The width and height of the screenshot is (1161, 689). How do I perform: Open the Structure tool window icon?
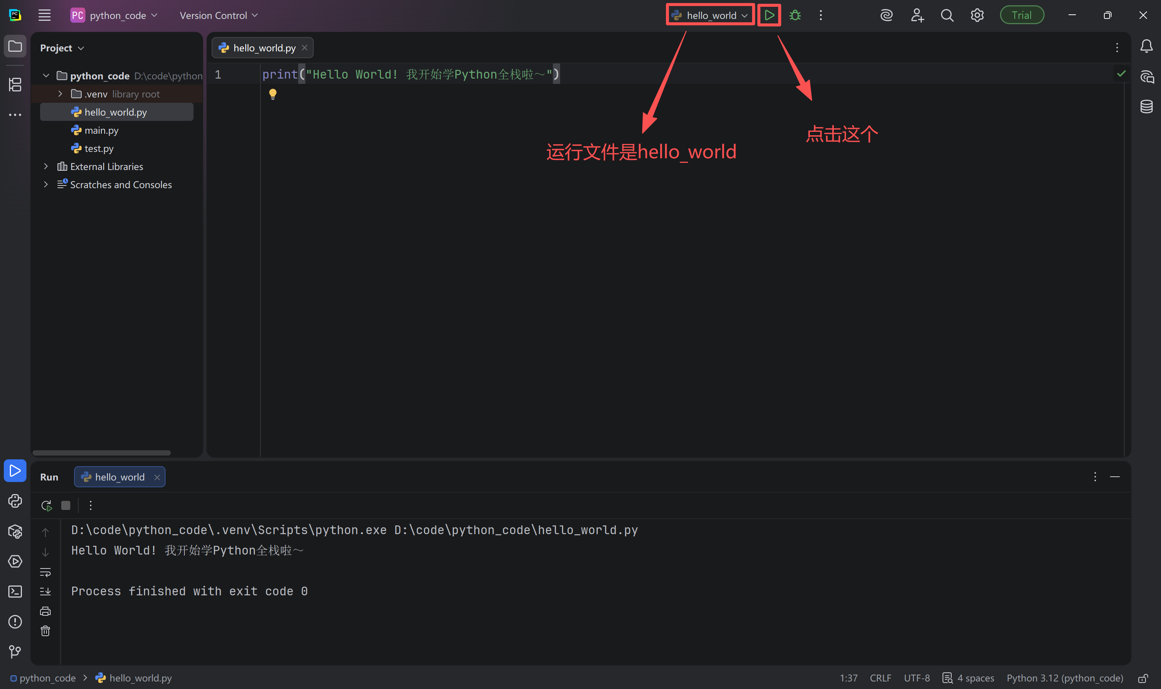tap(15, 85)
